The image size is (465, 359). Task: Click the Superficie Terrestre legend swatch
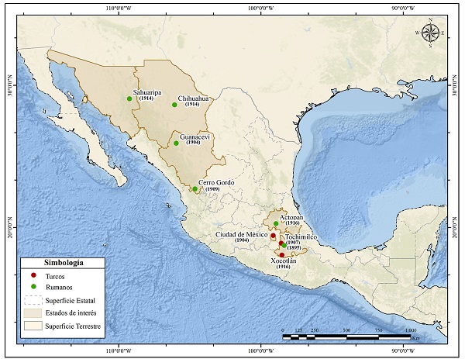[32, 327]
